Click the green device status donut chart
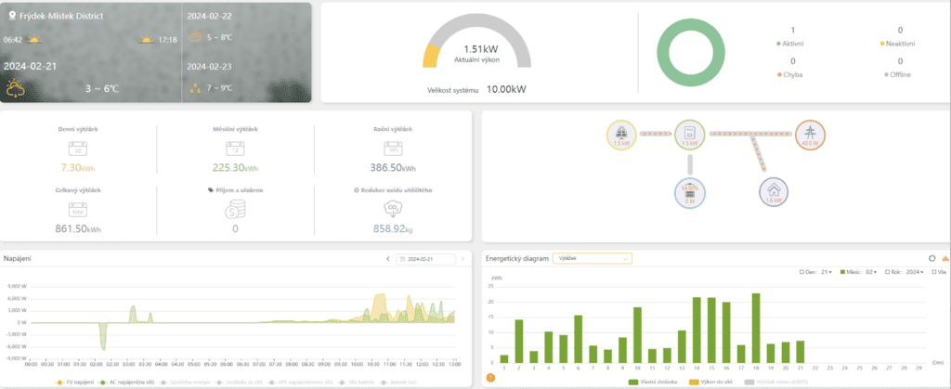Viewport: 951px width, 389px height. click(x=691, y=51)
